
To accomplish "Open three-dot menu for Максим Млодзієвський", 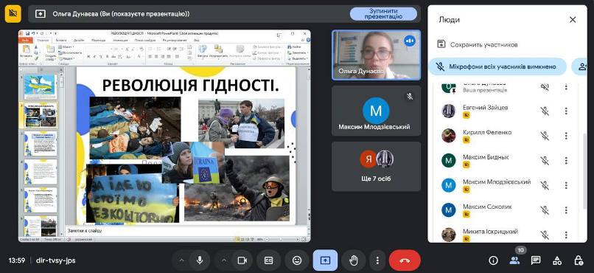I will click(566, 185).
